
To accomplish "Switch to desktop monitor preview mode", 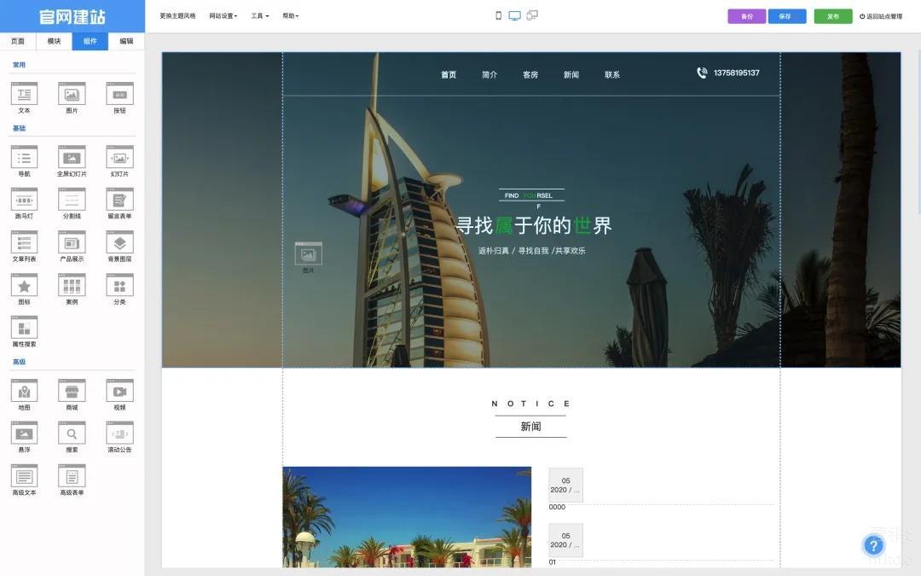I will coord(514,15).
